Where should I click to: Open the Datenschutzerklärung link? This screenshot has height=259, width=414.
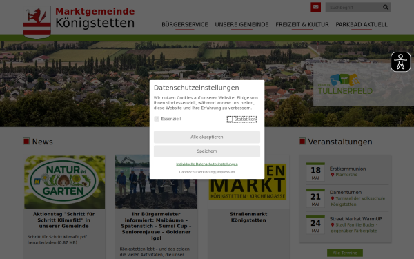[x=197, y=172]
